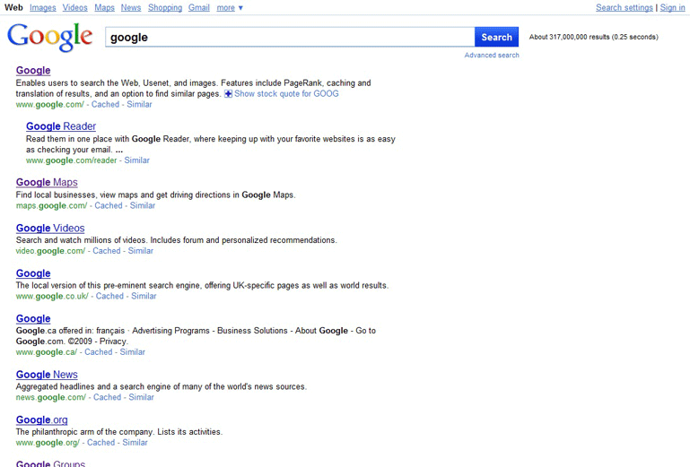690x467 pixels.
Task: Open Cached link for www.google.ca/
Action: [99, 351]
